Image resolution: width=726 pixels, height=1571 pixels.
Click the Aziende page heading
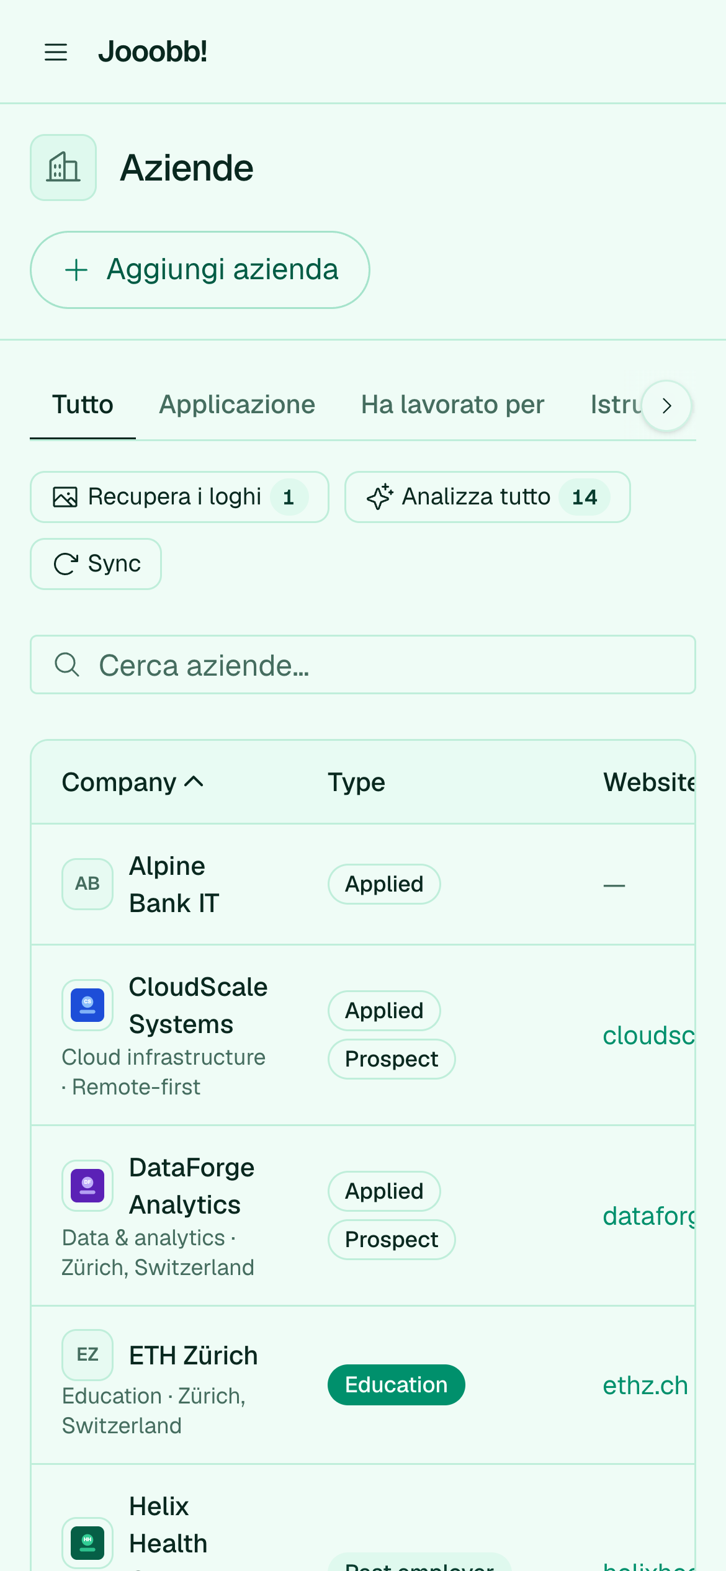pyautogui.click(x=187, y=168)
